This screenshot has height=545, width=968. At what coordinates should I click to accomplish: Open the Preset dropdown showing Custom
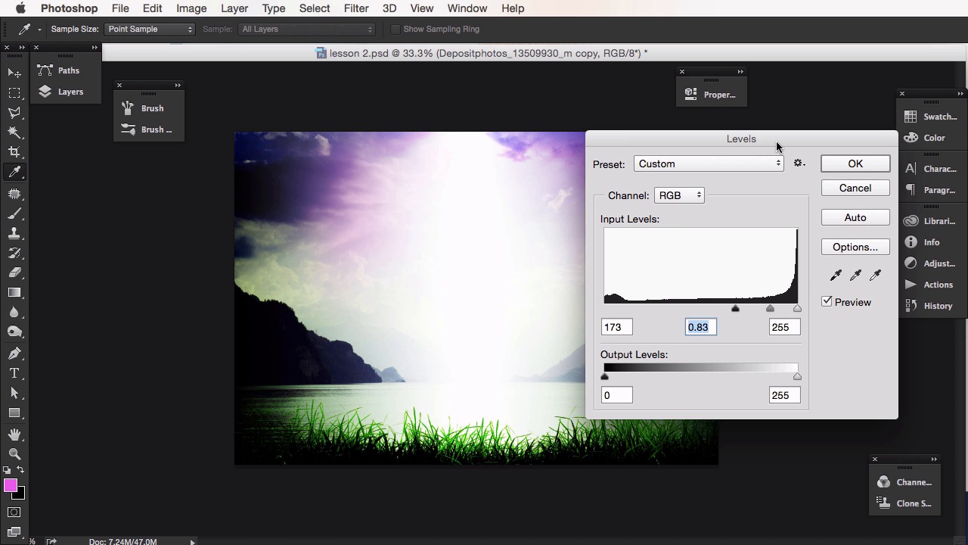point(709,163)
